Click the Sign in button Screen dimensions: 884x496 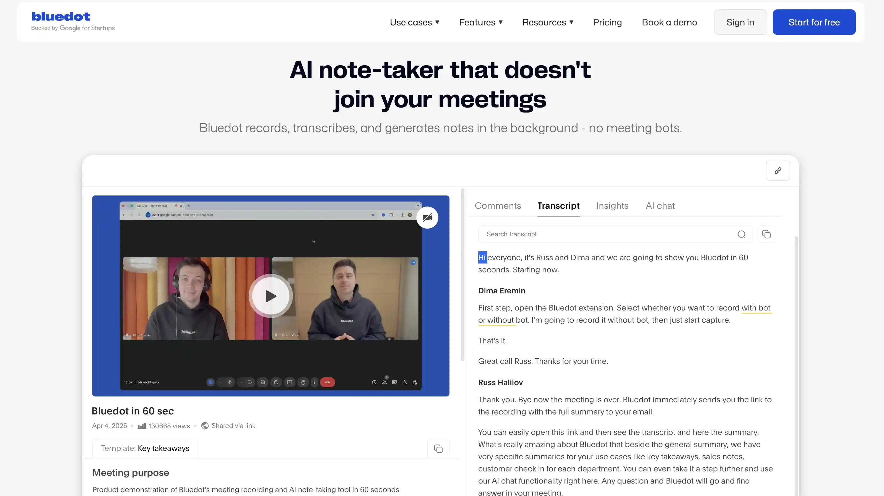coord(740,22)
